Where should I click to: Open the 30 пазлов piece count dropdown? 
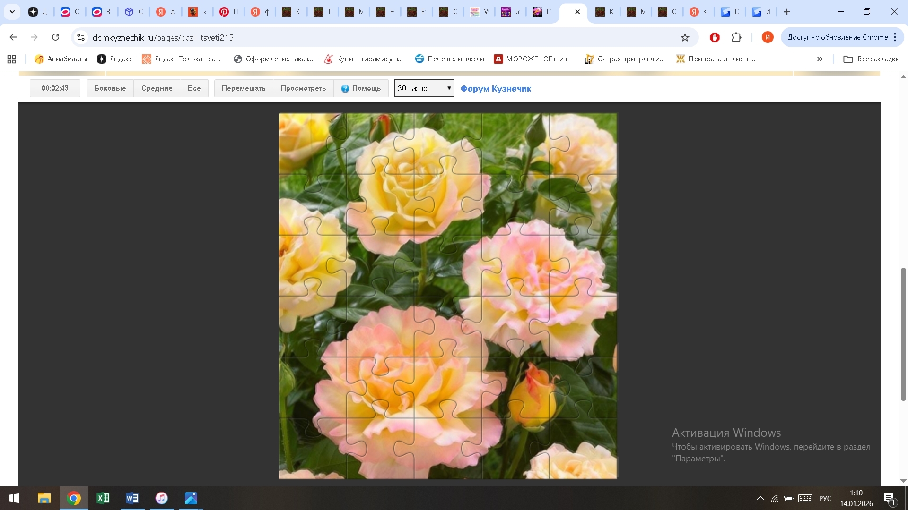pos(424,88)
